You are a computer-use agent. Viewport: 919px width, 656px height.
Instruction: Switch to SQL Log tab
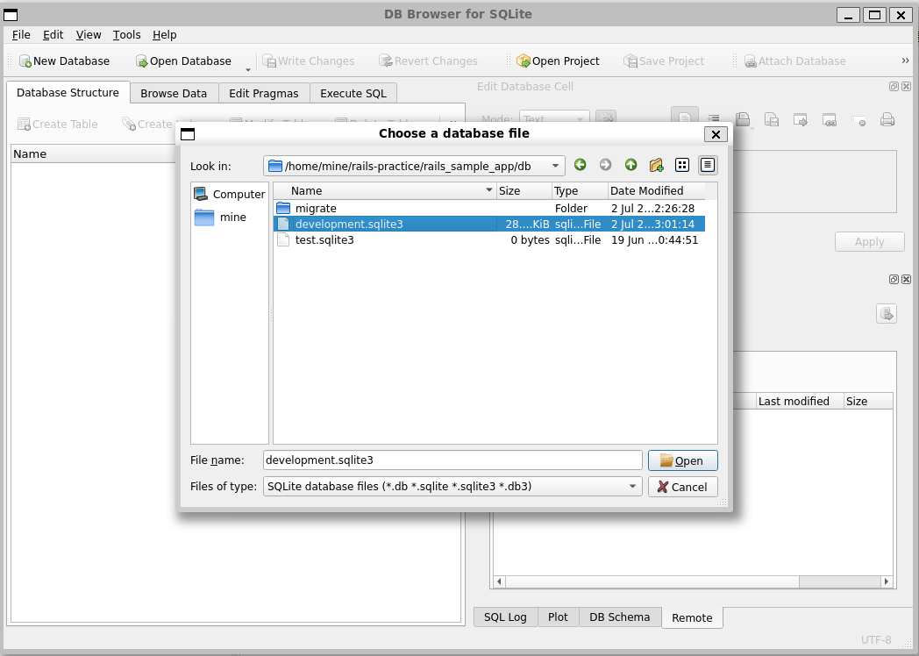click(505, 617)
